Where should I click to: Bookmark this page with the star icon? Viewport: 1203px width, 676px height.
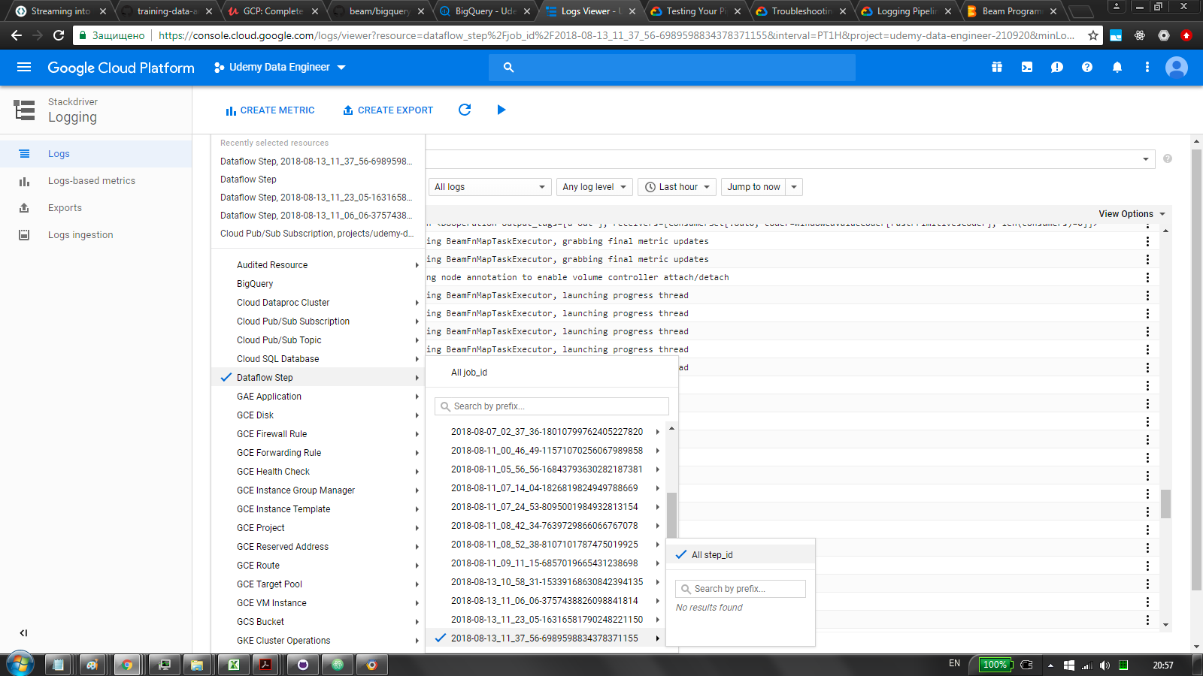(x=1093, y=35)
